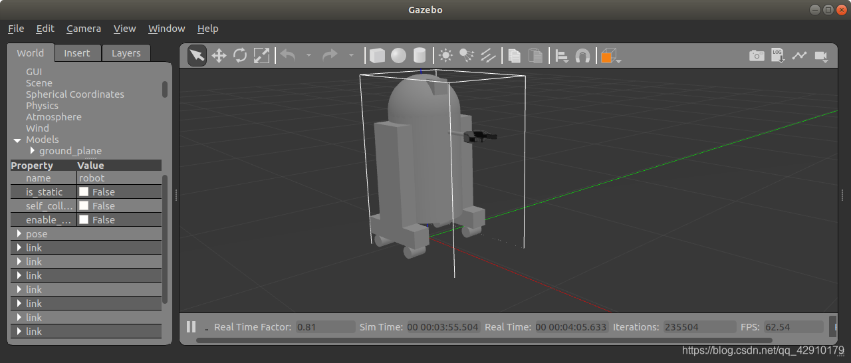Expand the pose property

pos(19,234)
